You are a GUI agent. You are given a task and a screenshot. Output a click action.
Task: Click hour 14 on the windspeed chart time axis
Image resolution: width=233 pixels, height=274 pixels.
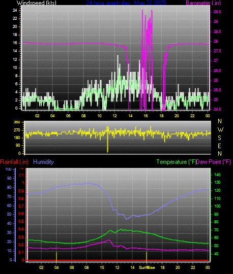click(130, 116)
